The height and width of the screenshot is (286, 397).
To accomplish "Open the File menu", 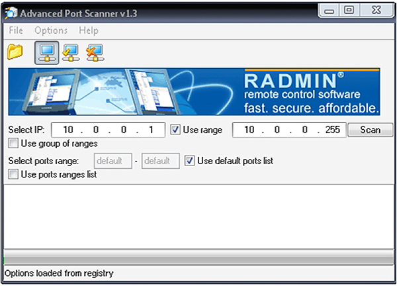I will click(16, 30).
